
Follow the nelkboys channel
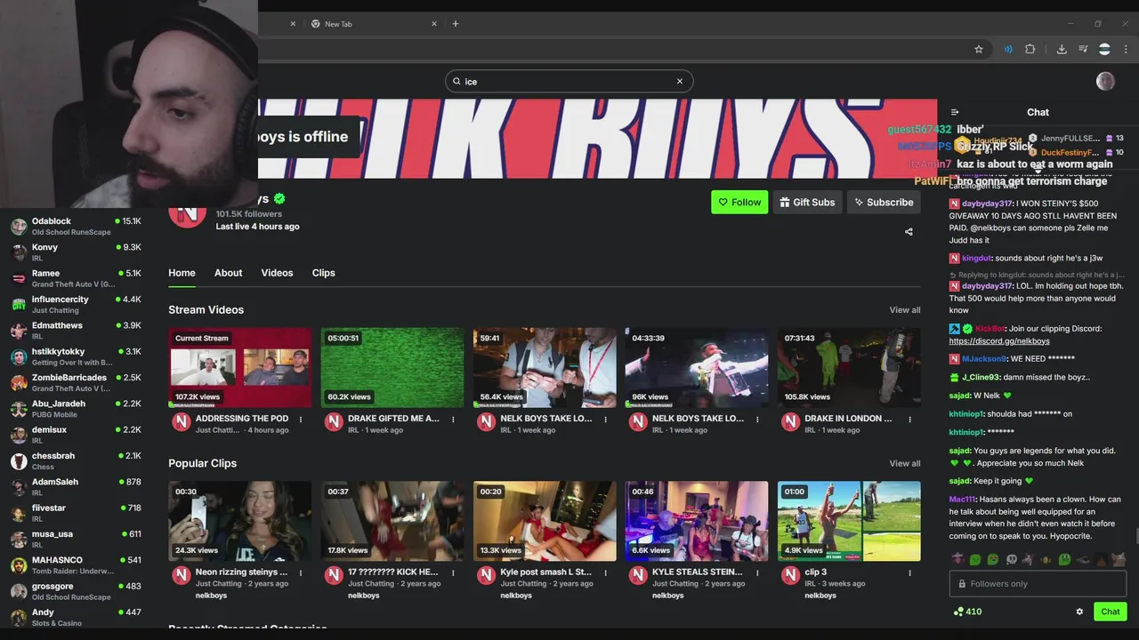pos(739,202)
